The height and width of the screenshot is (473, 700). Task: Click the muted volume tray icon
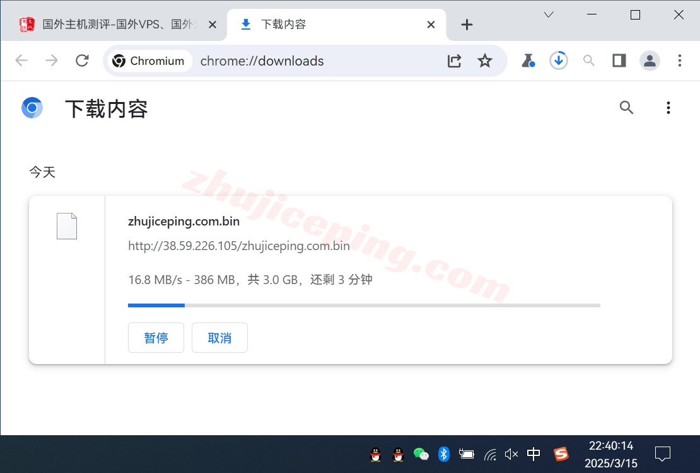[x=511, y=454]
